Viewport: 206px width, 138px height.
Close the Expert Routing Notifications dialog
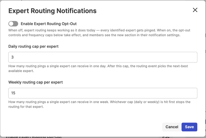coord(195,10)
